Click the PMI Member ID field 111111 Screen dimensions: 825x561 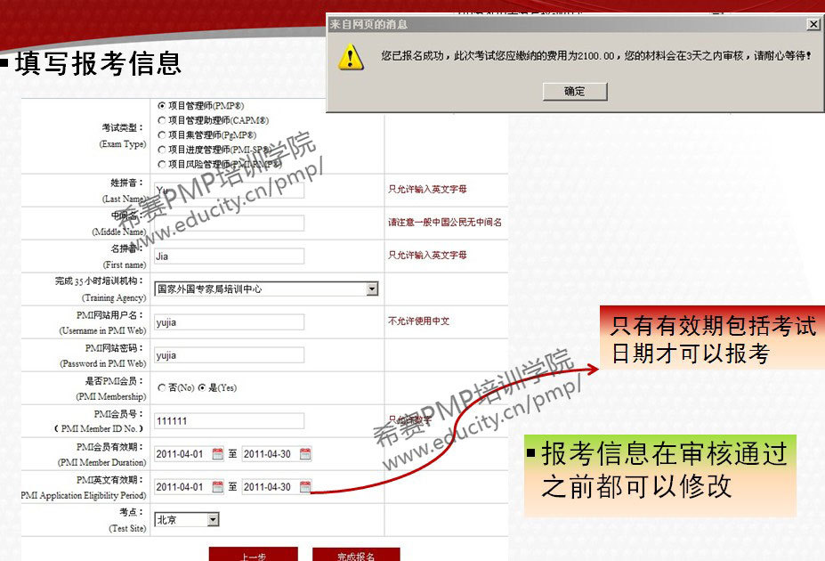(229, 421)
